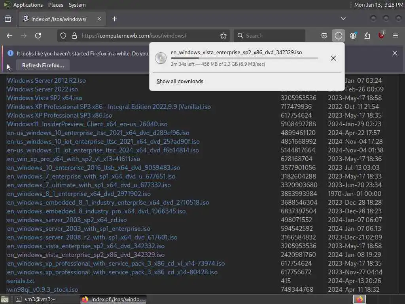The image size is (405, 304).
Task: Click en_windows_vista_enterprise_sp2_x86 link in listing
Action: tap(85, 255)
